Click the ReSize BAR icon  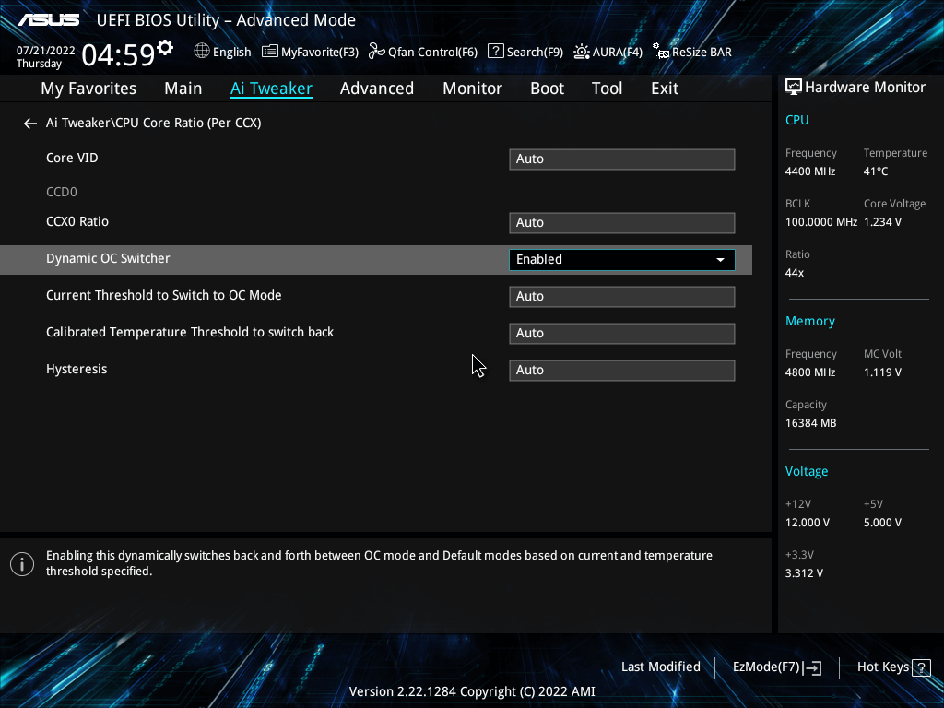click(661, 52)
